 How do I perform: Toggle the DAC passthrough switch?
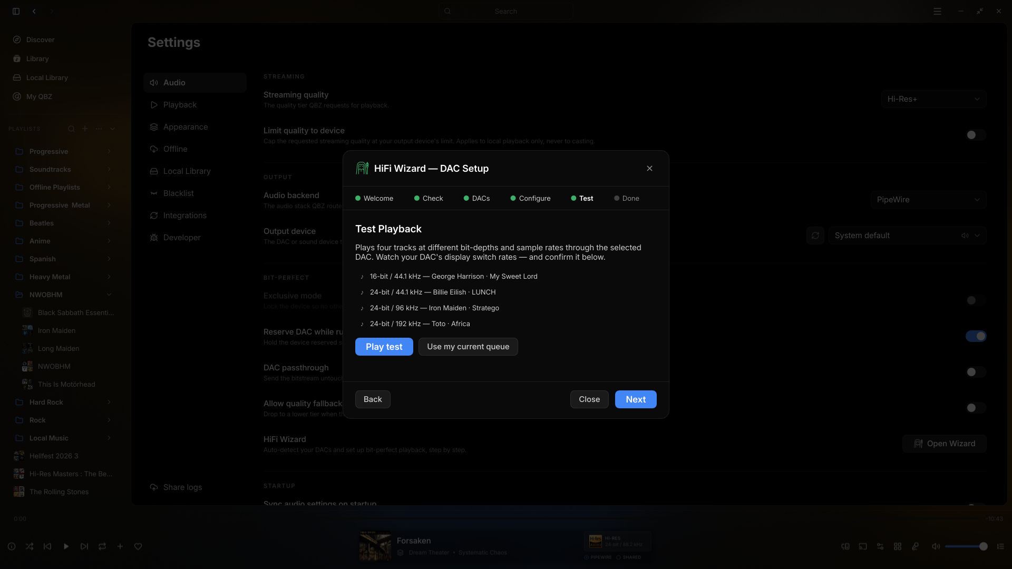[x=976, y=372]
